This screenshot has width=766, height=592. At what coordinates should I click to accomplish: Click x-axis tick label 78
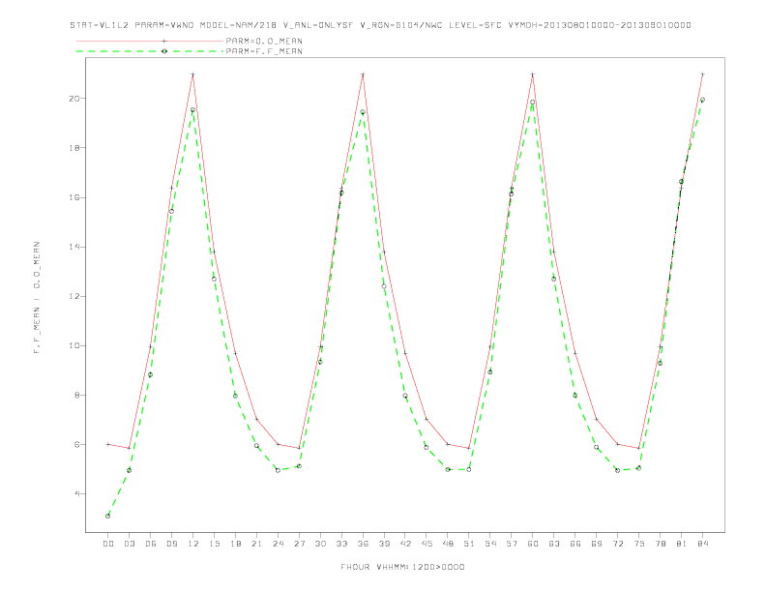[661, 544]
